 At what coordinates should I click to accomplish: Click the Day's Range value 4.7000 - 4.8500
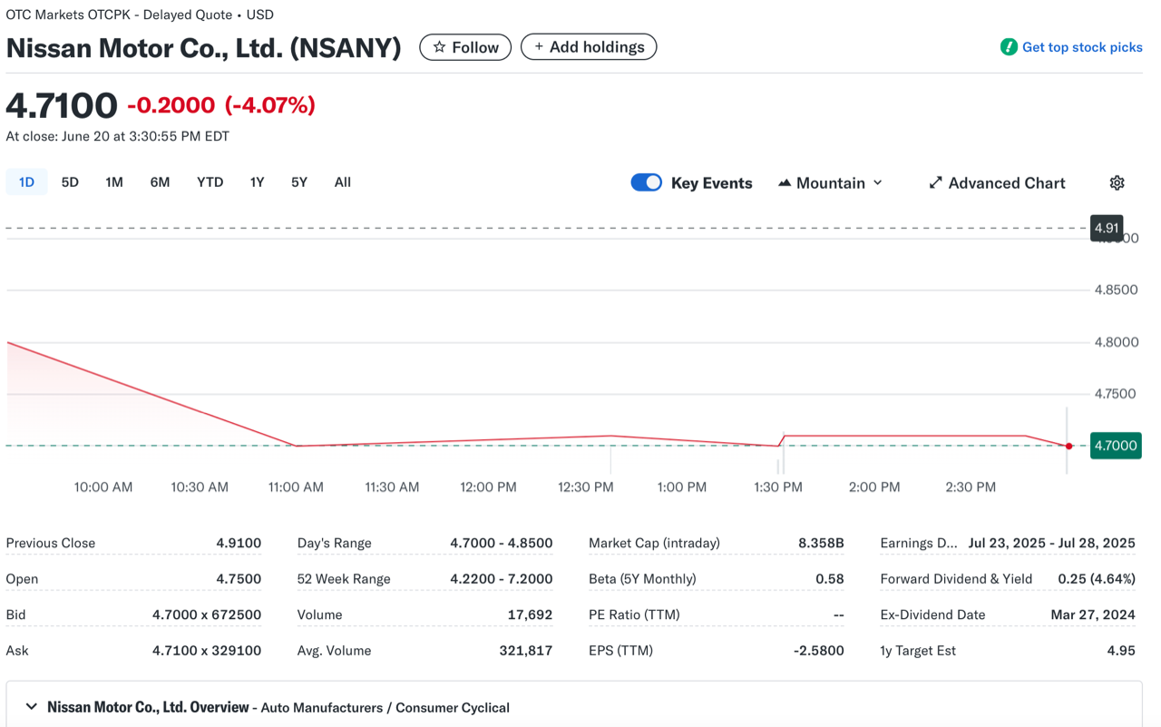(x=502, y=543)
